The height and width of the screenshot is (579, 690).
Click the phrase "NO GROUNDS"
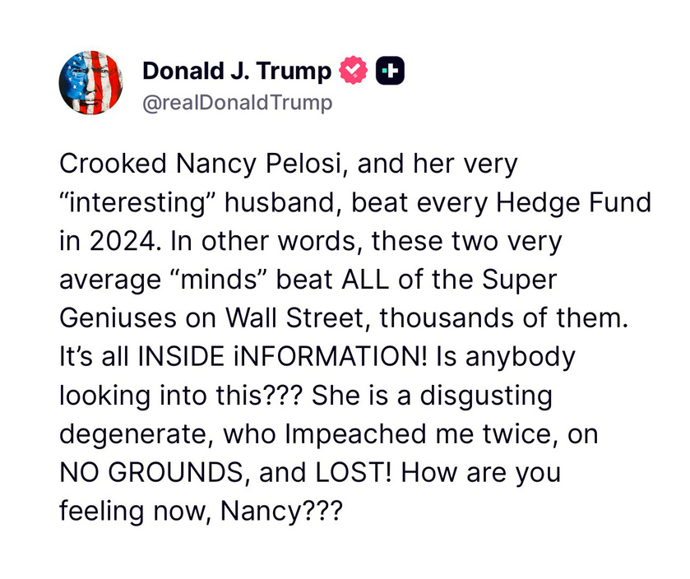pos(151,473)
